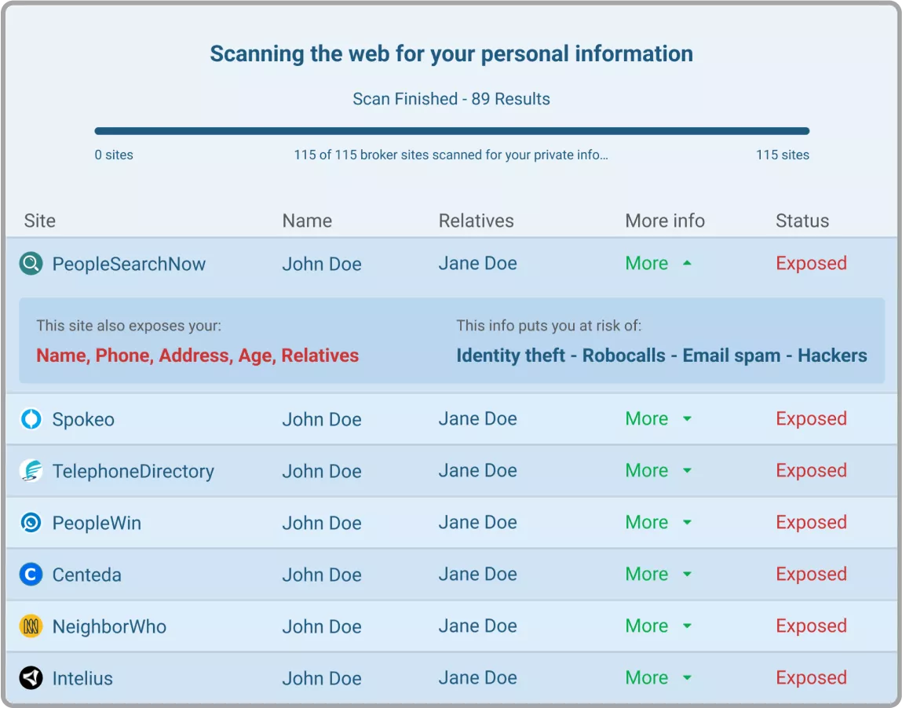The width and height of the screenshot is (902, 708).
Task: Open More dropdown for Intelius
Action: [x=658, y=678]
